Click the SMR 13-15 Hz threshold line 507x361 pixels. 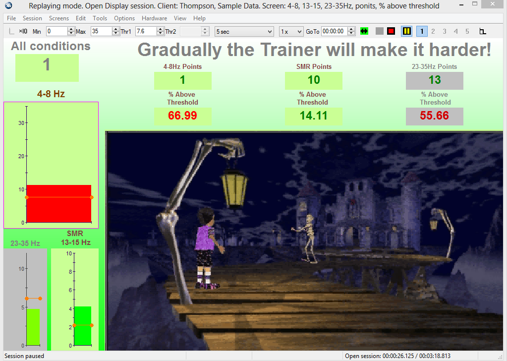[83, 325]
